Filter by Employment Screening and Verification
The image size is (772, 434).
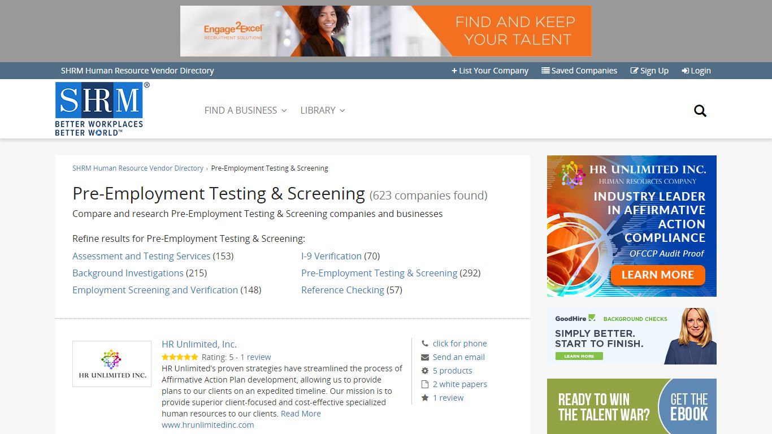(155, 290)
